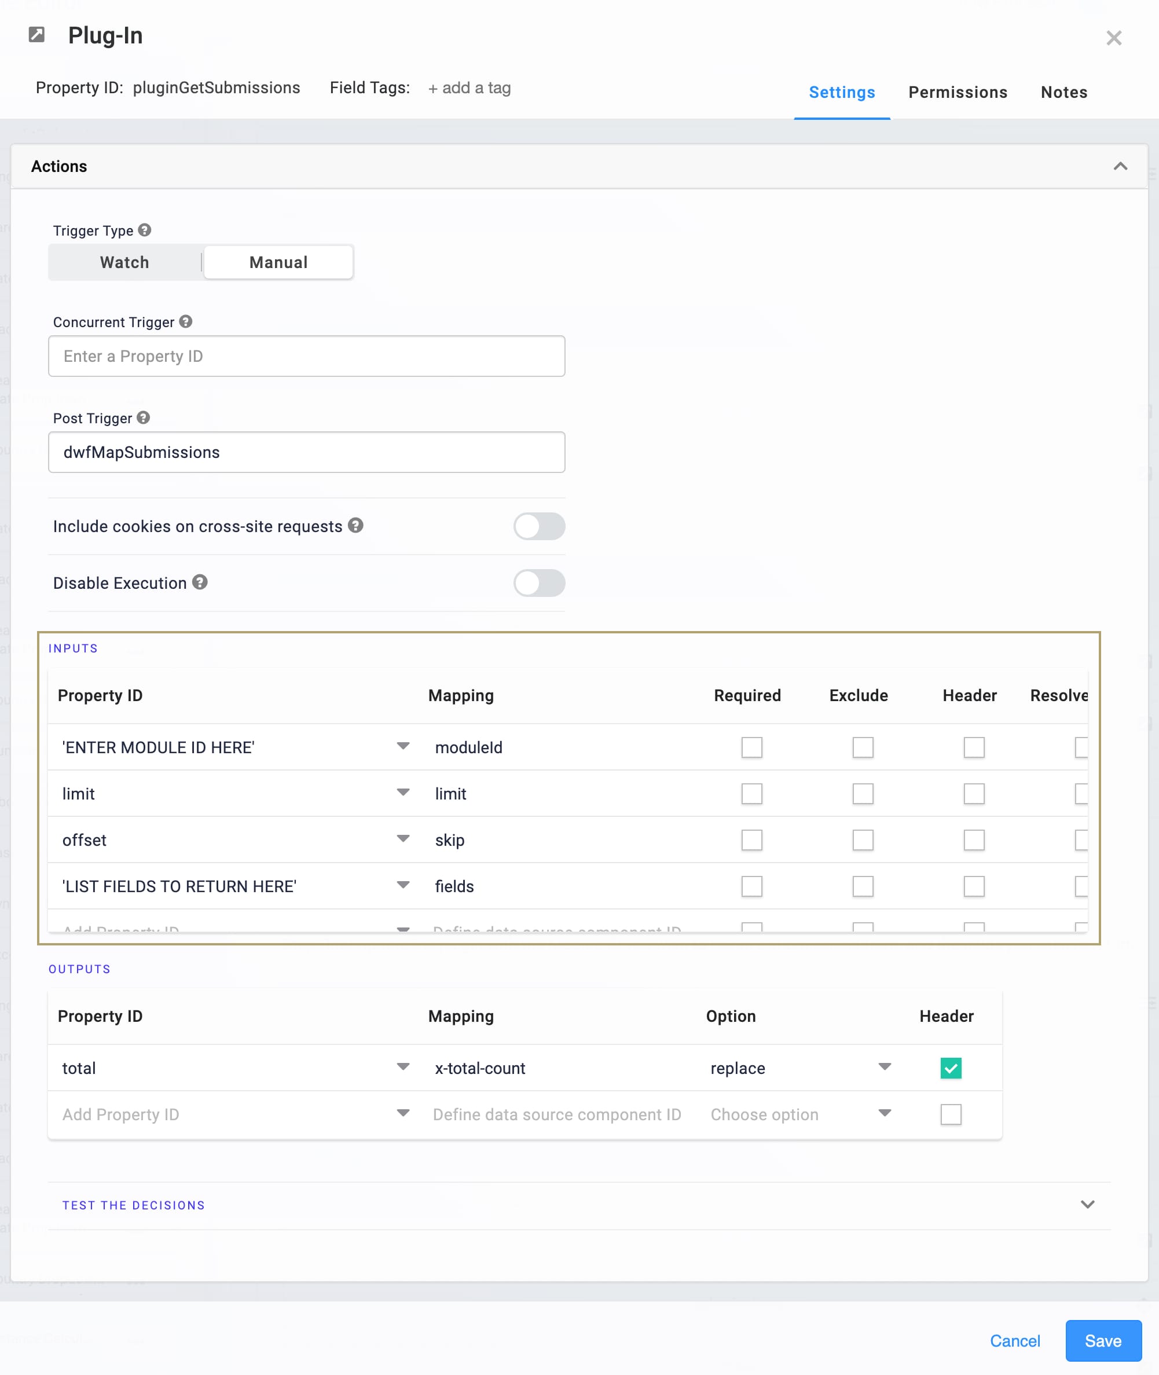This screenshot has height=1375, width=1159.
Task: Expand Test the Decisions section
Action: click(x=579, y=1205)
